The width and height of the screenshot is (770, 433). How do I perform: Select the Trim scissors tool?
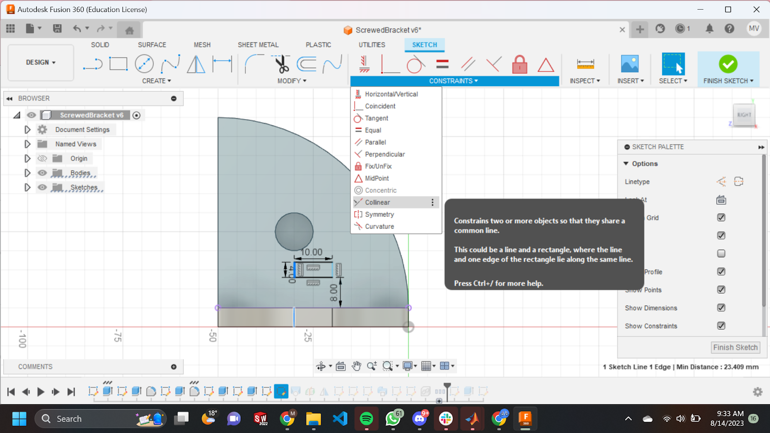pyautogui.click(x=281, y=64)
